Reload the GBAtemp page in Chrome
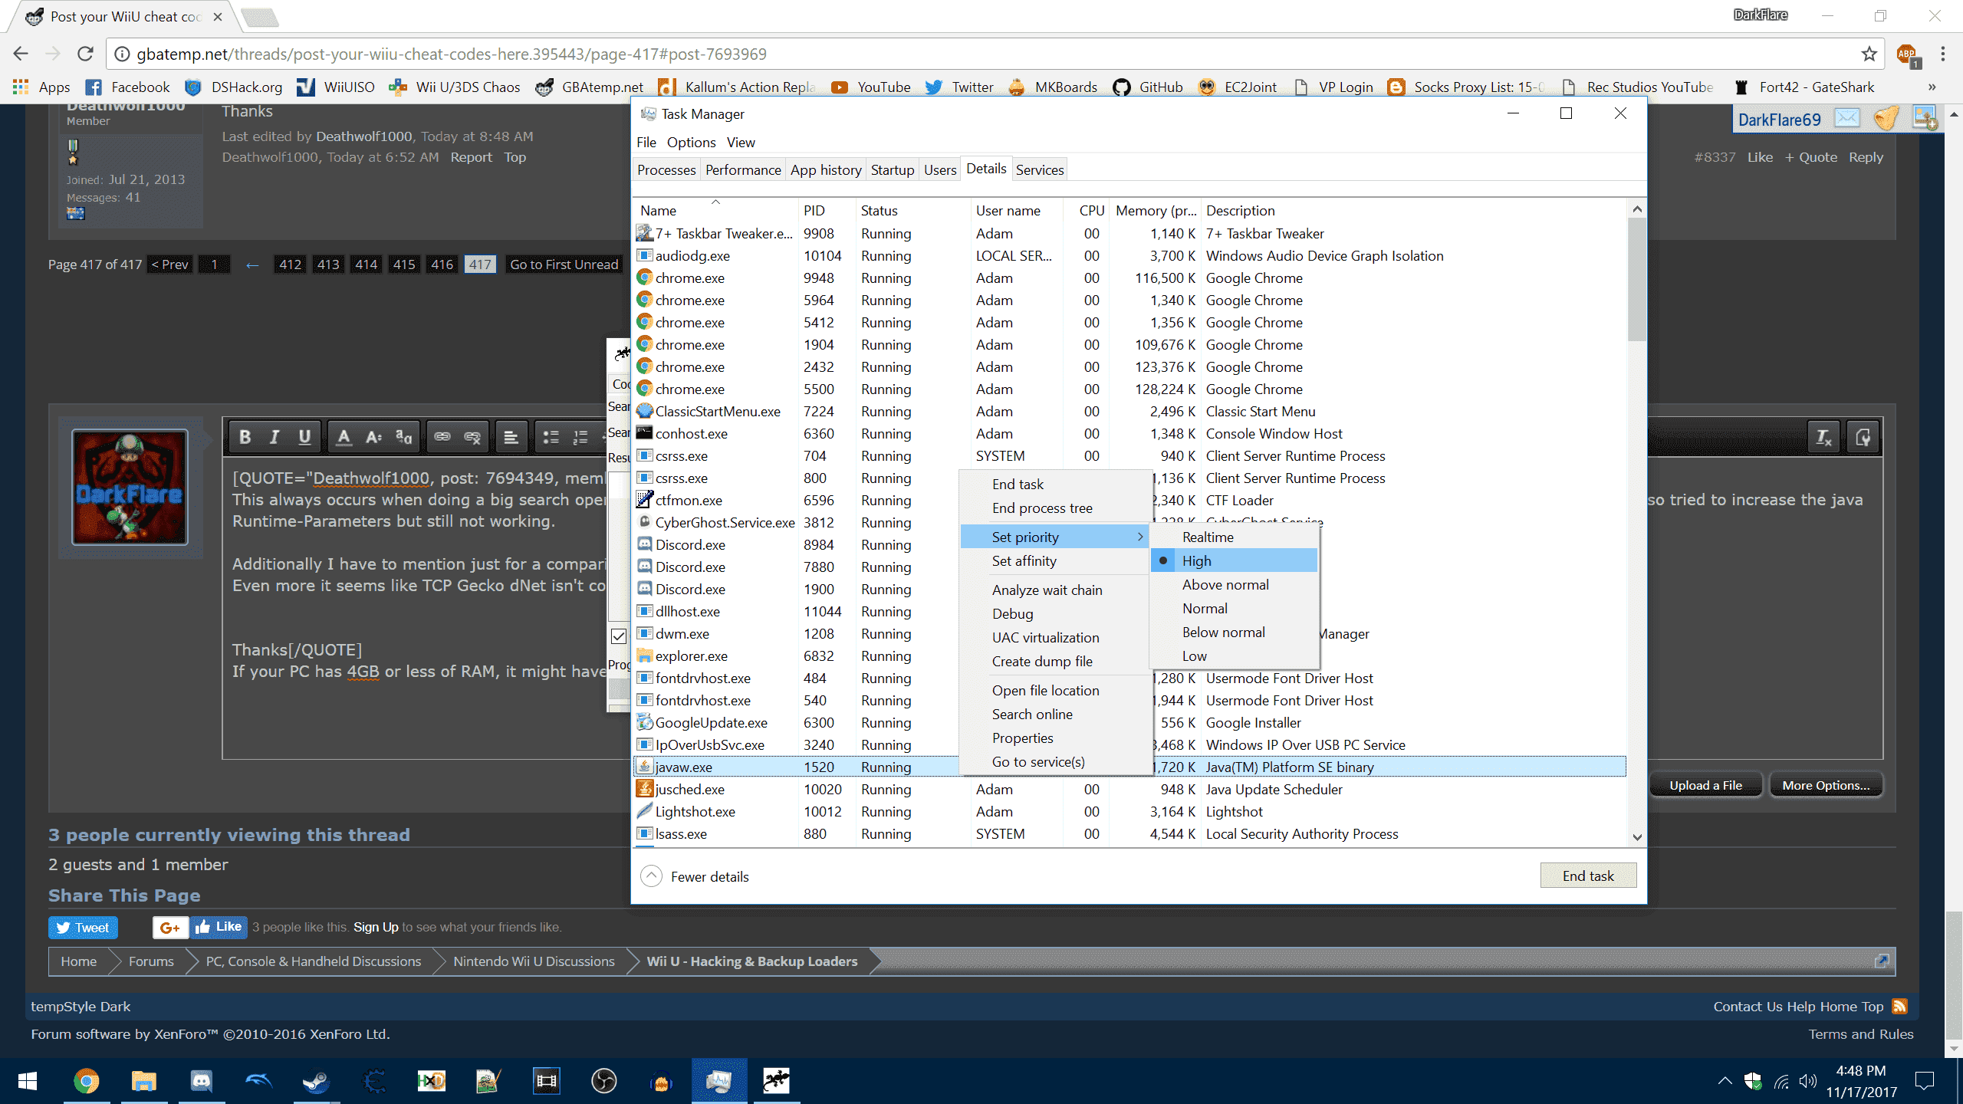Viewport: 1963px width, 1104px height. (85, 54)
